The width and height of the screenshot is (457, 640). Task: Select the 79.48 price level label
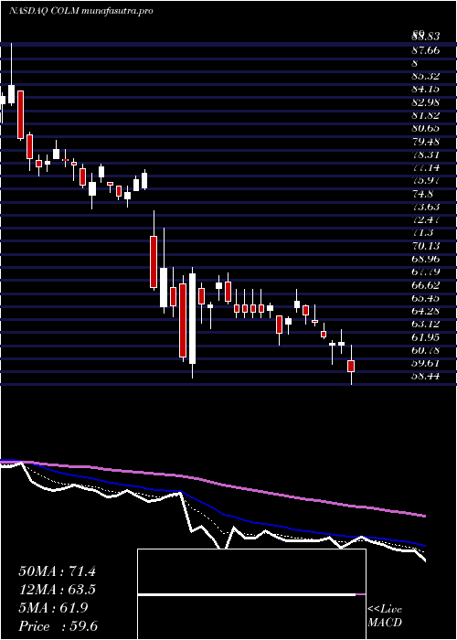click(x=426, y=142)
